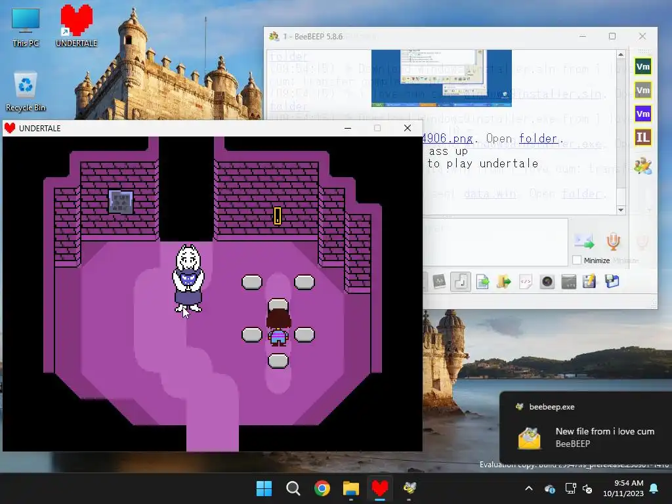Expand the hidden system tray icons chevron
Viewport: 672px width, 504px height.
pos(529,488)
